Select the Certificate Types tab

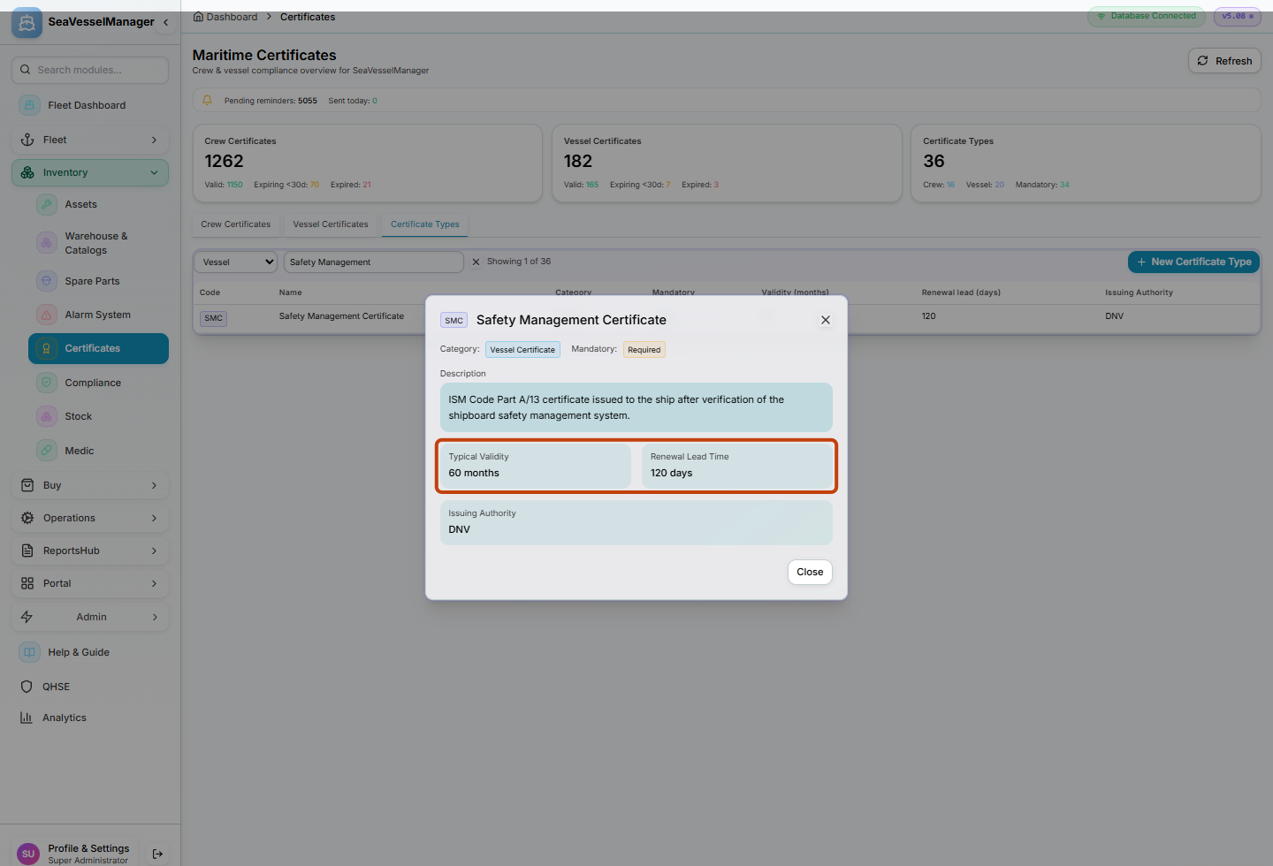click(425, 224)
